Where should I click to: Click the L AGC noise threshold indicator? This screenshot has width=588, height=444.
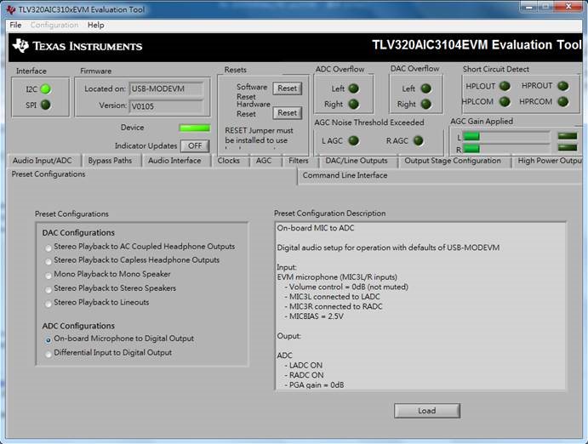click(x=354, y=140)
